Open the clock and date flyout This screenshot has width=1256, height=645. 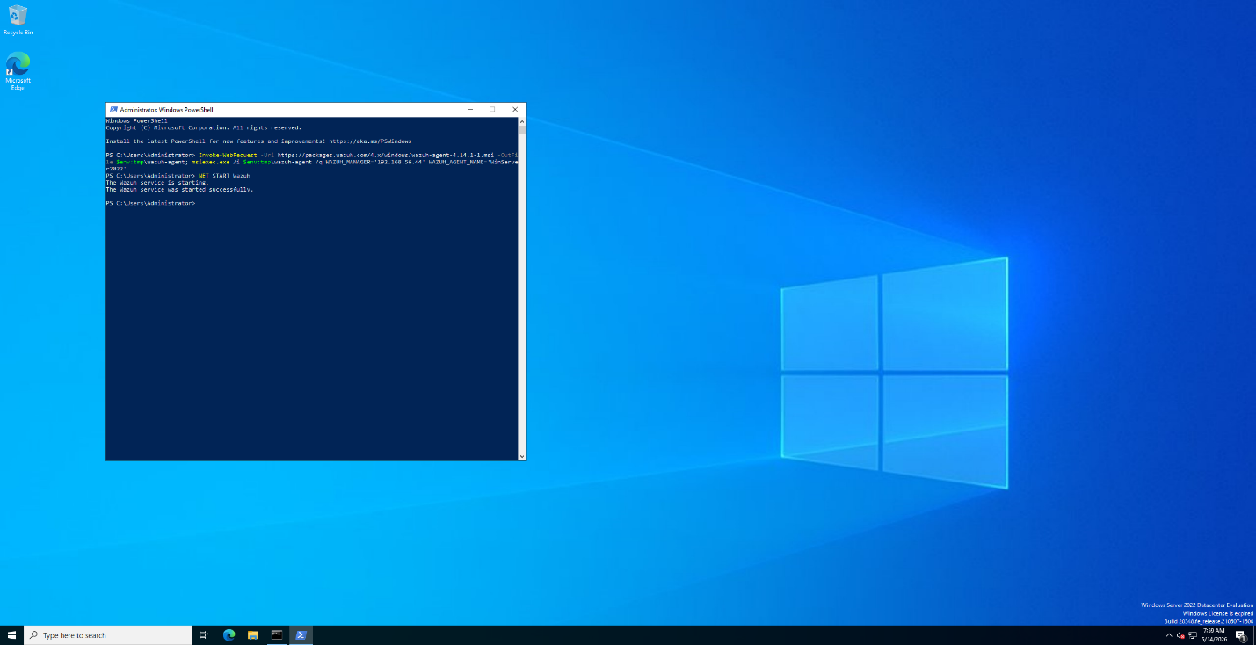tap(1214, 635)
